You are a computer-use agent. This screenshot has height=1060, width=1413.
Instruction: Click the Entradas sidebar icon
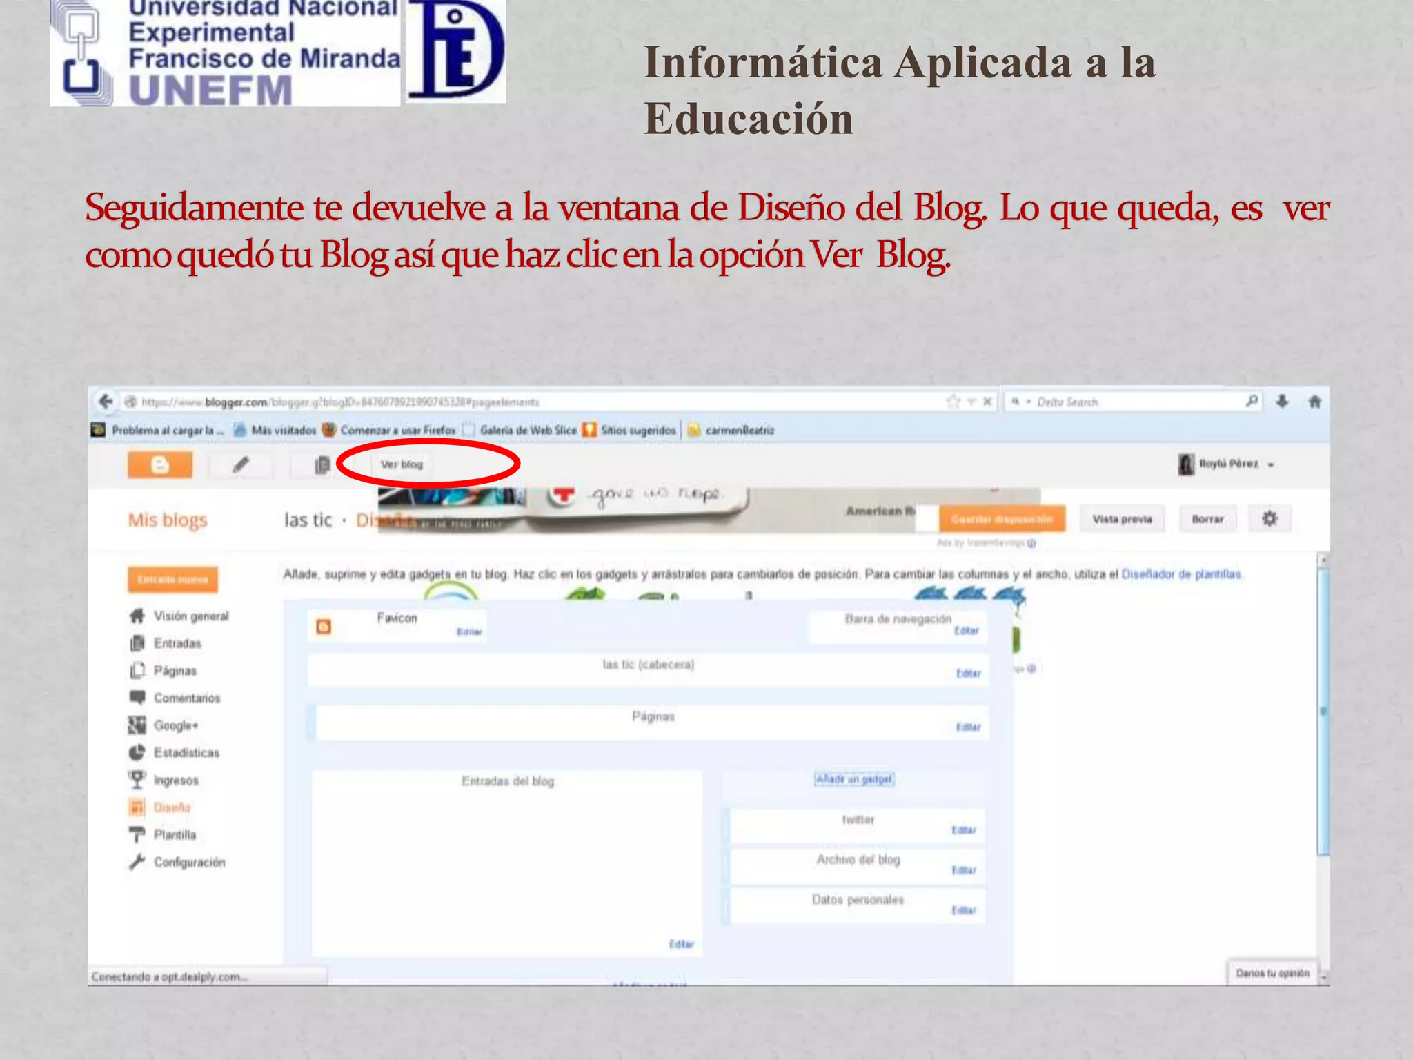[137, 643]
